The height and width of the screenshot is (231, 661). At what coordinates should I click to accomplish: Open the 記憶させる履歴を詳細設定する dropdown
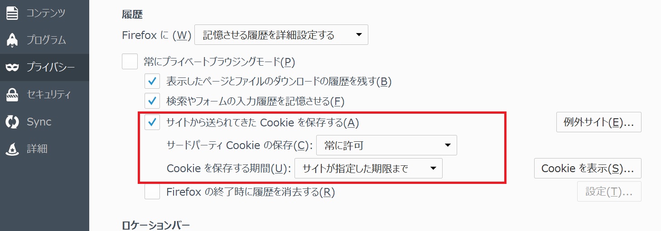(281, 35)
